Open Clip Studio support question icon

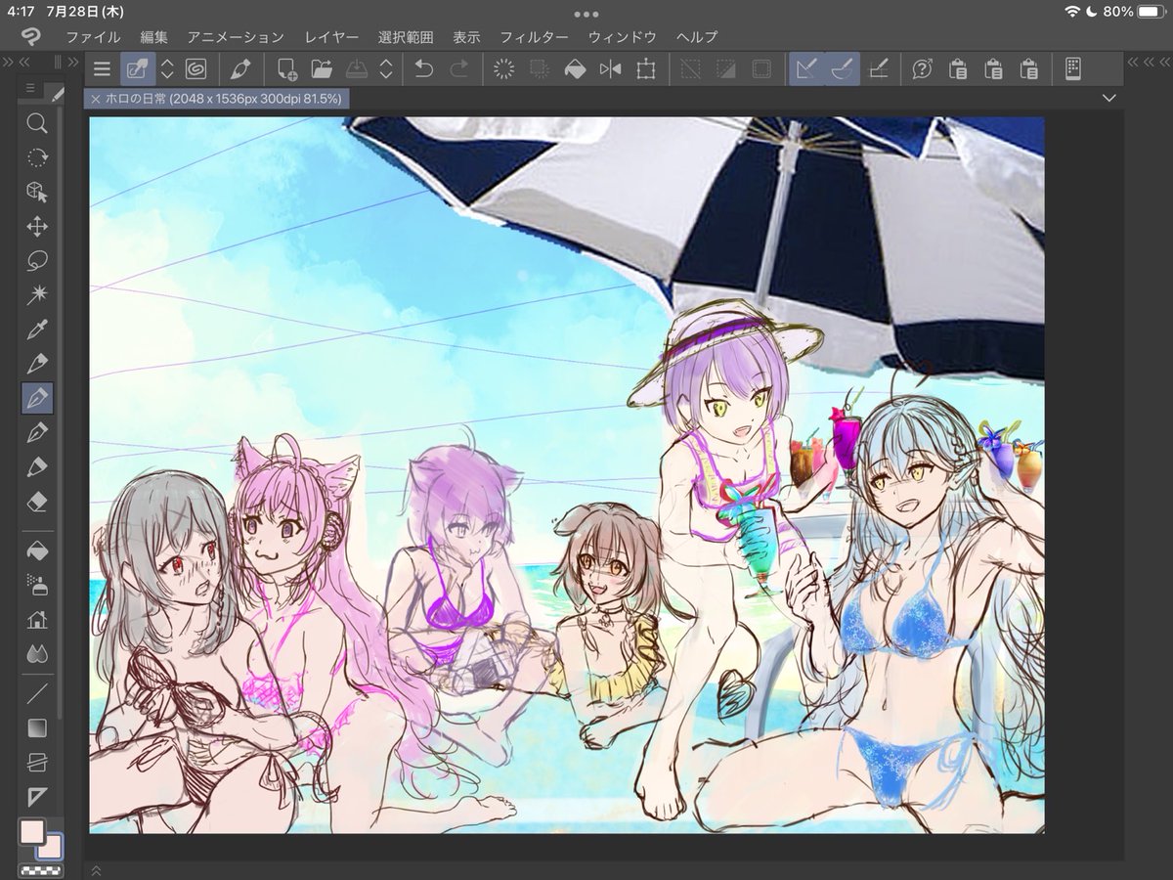[x=922, y=68]
